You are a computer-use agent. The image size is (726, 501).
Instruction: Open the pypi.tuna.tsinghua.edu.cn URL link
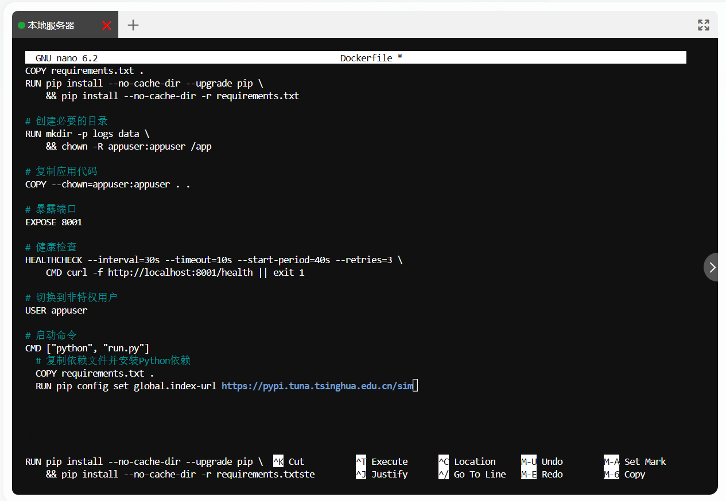click(317, 386)
